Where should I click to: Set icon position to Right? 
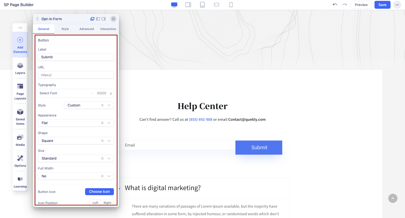click(x=107, y=203)
